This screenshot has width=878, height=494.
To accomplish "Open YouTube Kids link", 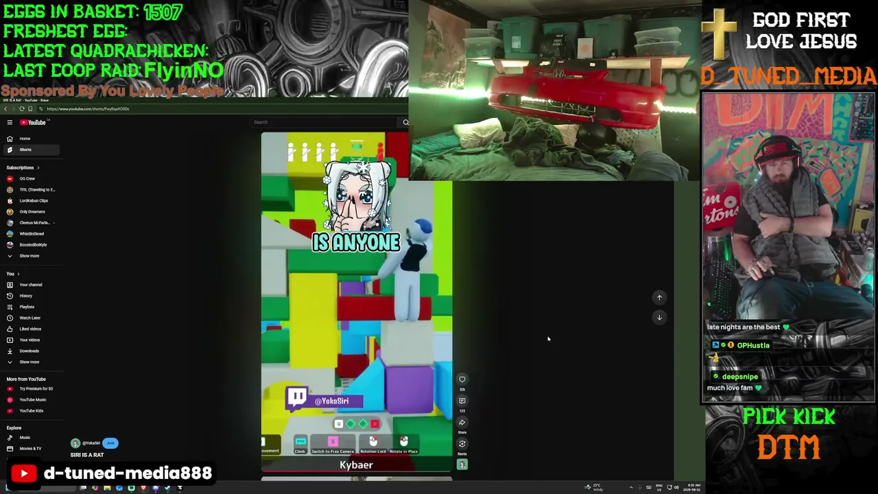I will pyautogui.click(x=30, y=410).
